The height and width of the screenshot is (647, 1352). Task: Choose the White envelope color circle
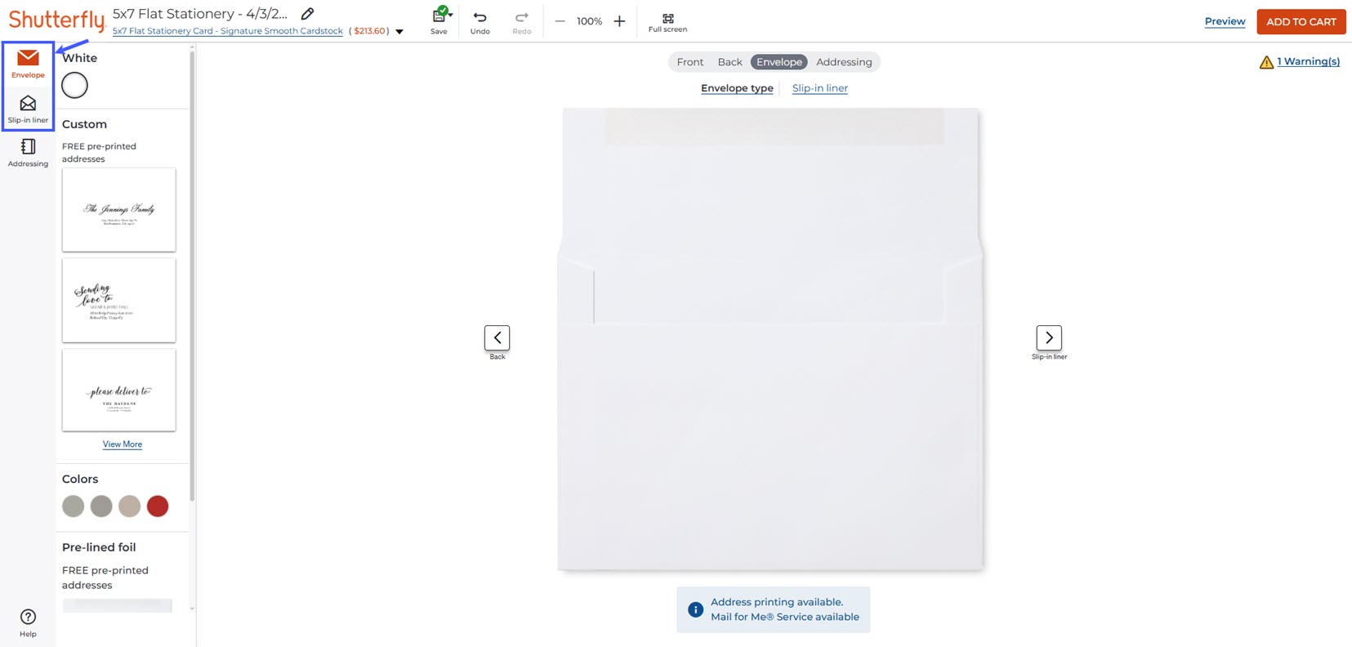(74, 85)
